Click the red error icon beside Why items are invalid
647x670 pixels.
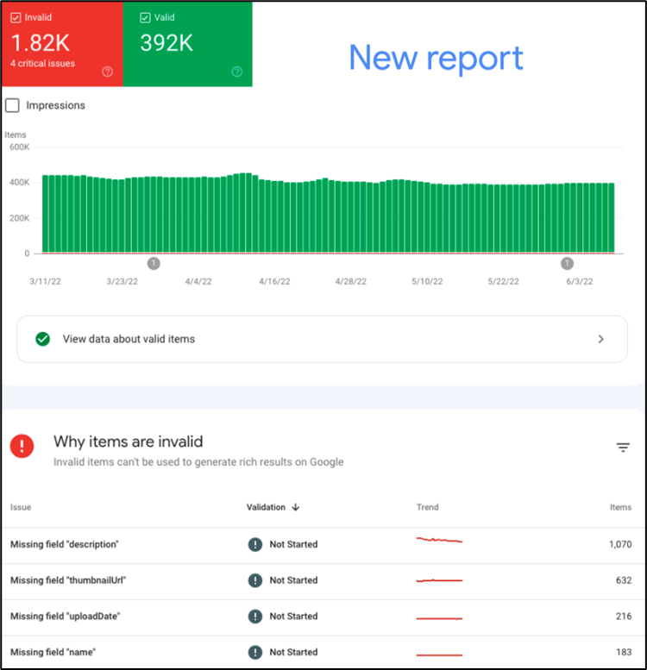click(x=22, y=446)
